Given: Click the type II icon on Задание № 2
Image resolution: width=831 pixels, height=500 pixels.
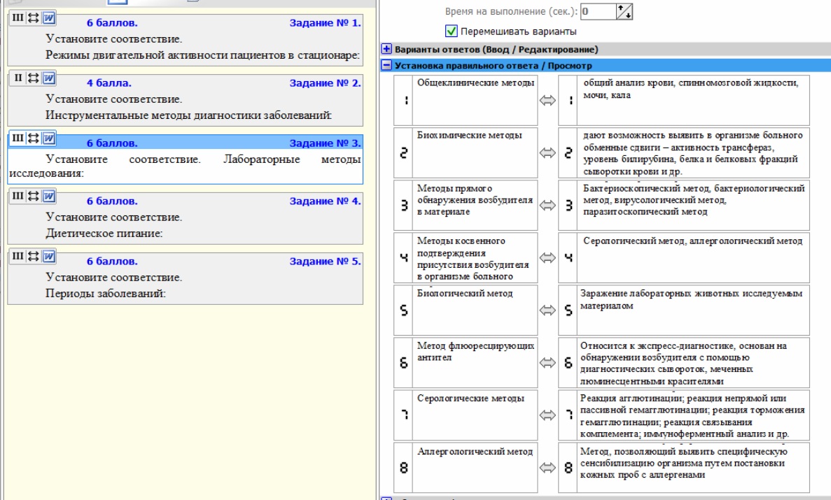Looking at the screenshot, I should pyautogui.click(x=18, y=78).
